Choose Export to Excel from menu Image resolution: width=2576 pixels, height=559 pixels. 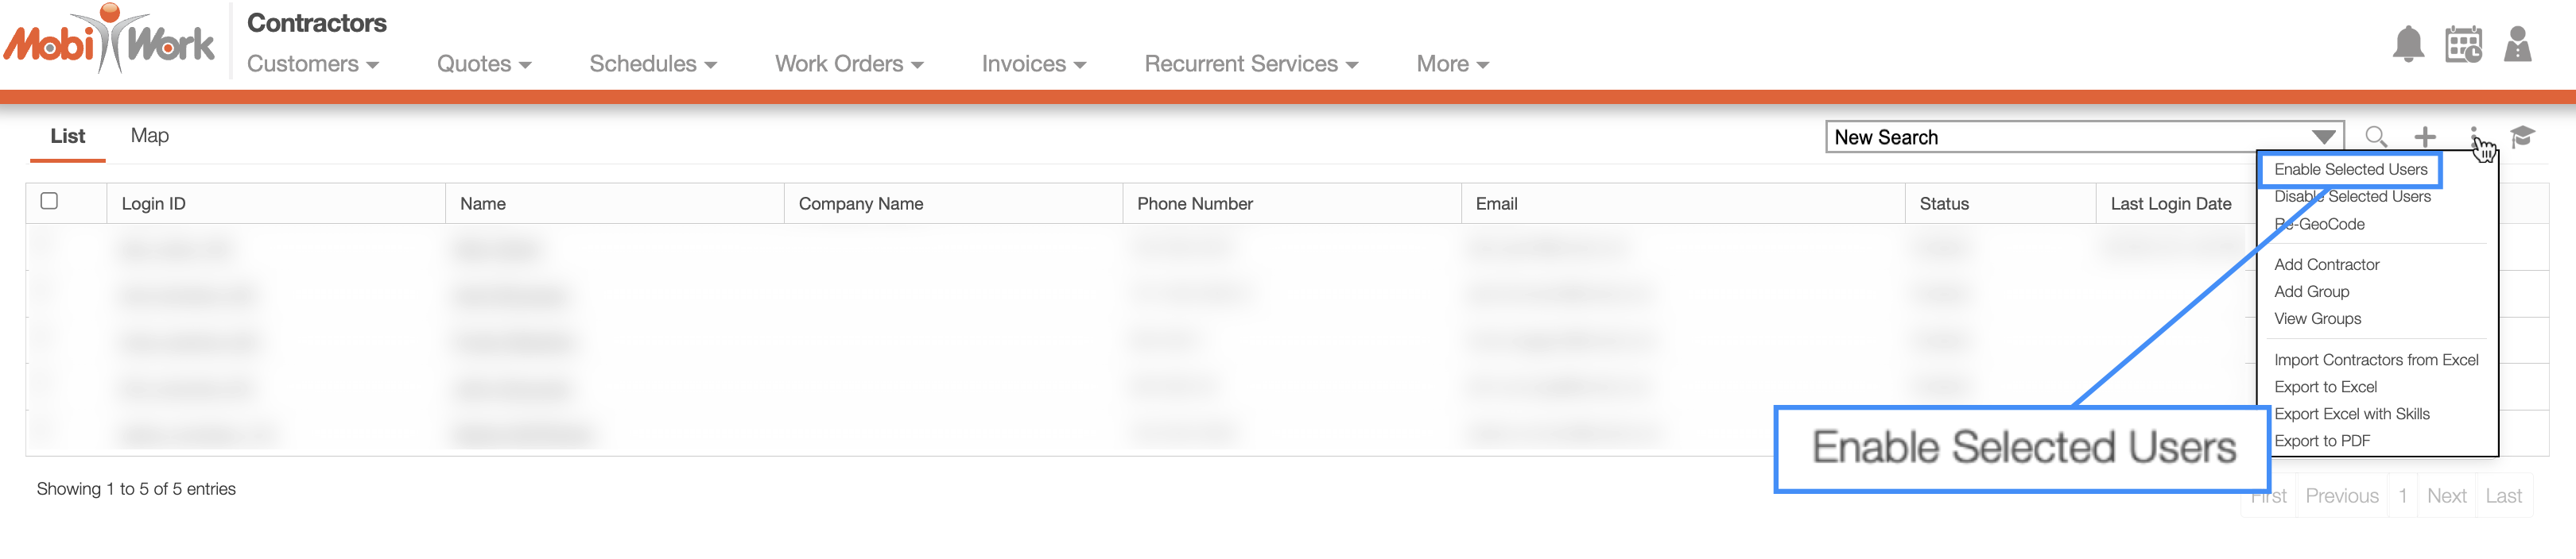[2325, 387]
